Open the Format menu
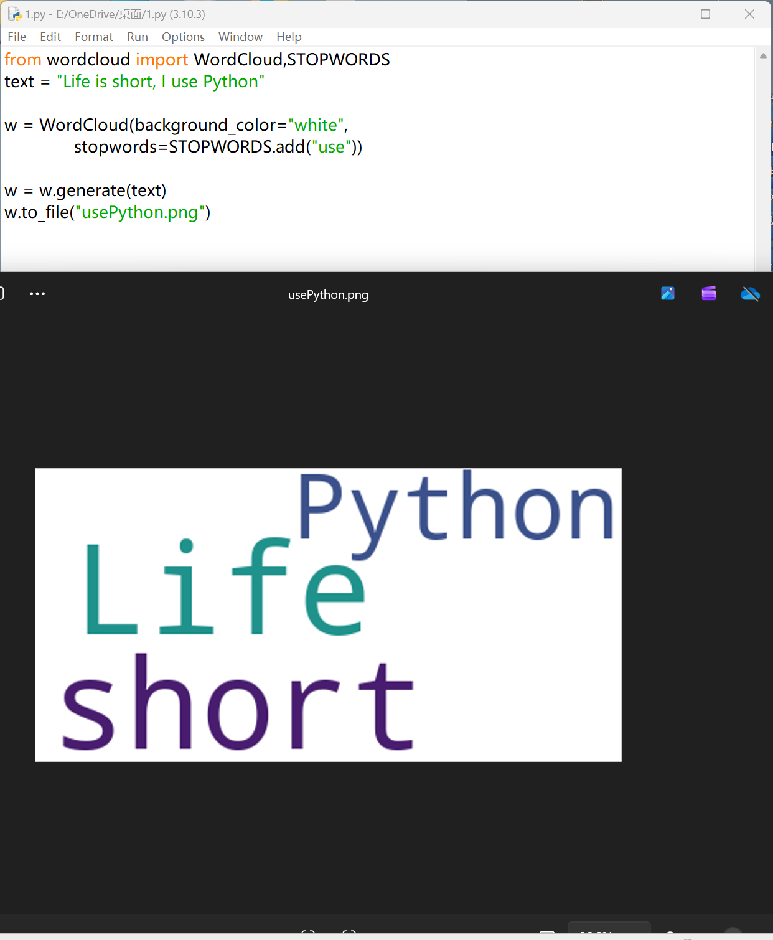Image resolution: width=773 pixels, height=940 pixels. point(94,37)
